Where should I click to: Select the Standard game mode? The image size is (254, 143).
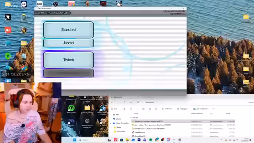click(x=68, y=30)
